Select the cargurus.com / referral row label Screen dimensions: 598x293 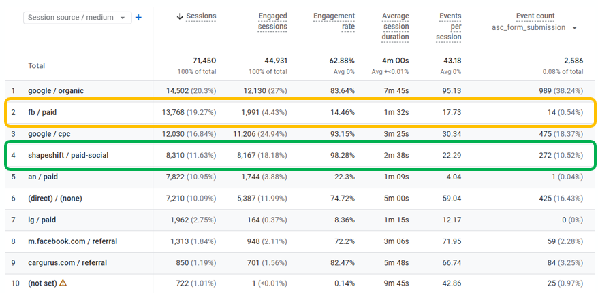pyautogui.click(x=67, y=263)
